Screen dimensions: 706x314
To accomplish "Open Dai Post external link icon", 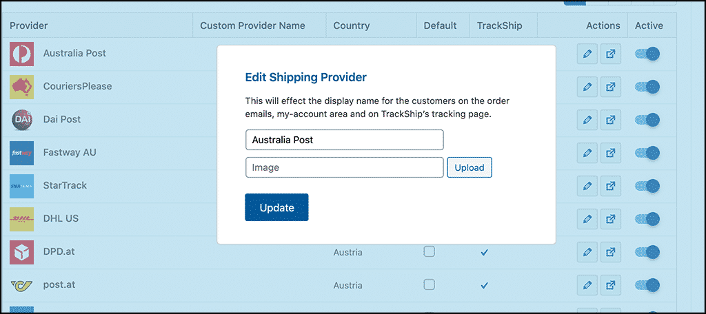I will (611, 120).
